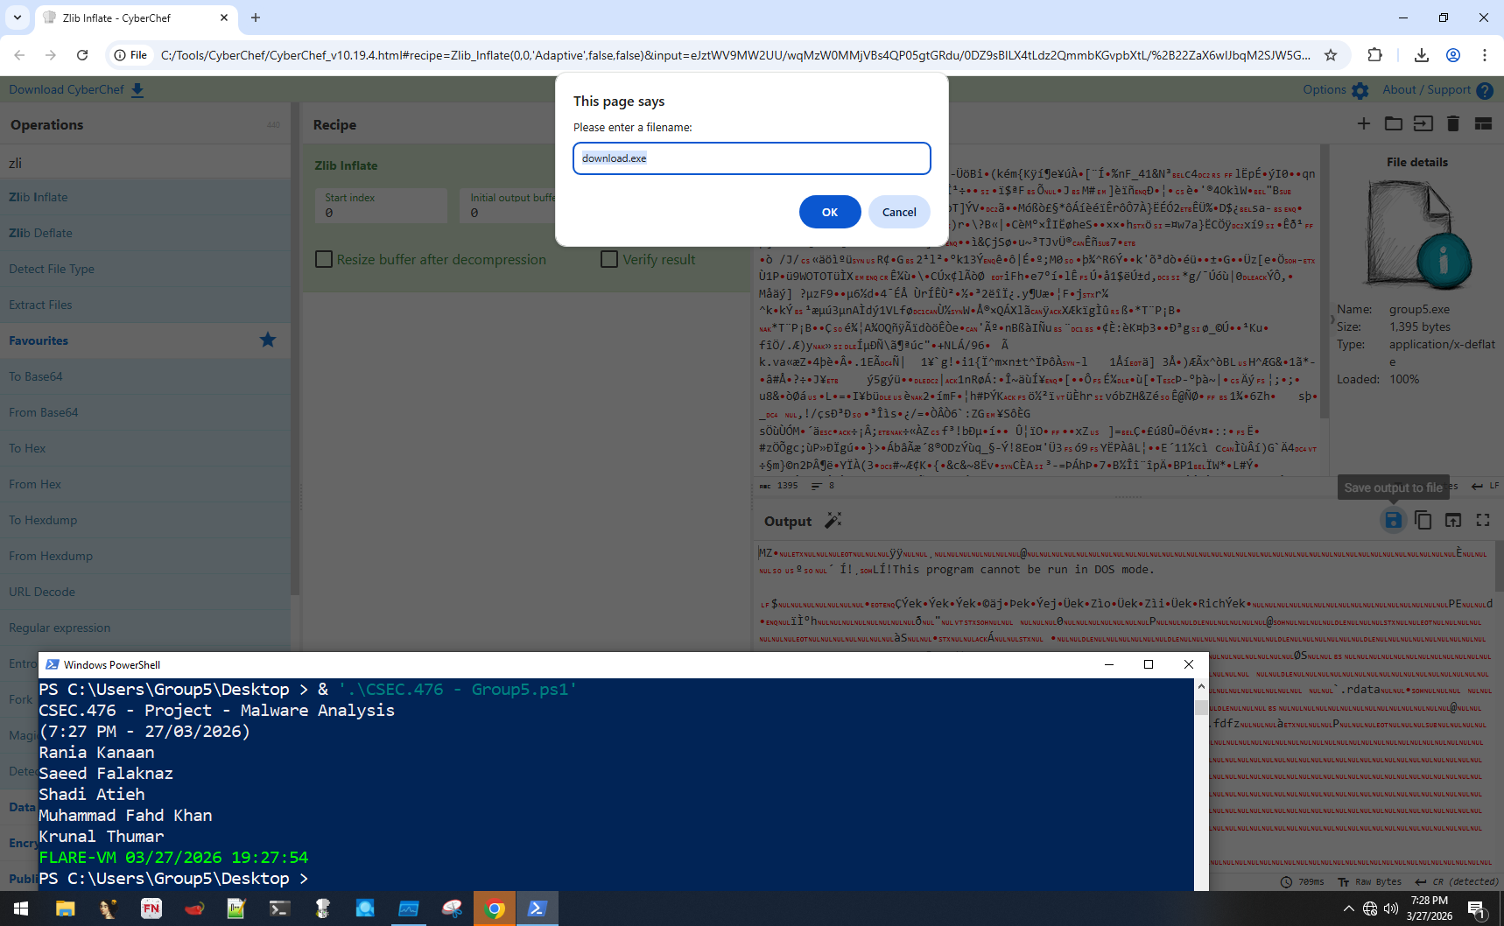The width and height of the screenshot is (1504, 926).
Task: Confirm the filename with the OK button
Action: [x=830, y=212]
